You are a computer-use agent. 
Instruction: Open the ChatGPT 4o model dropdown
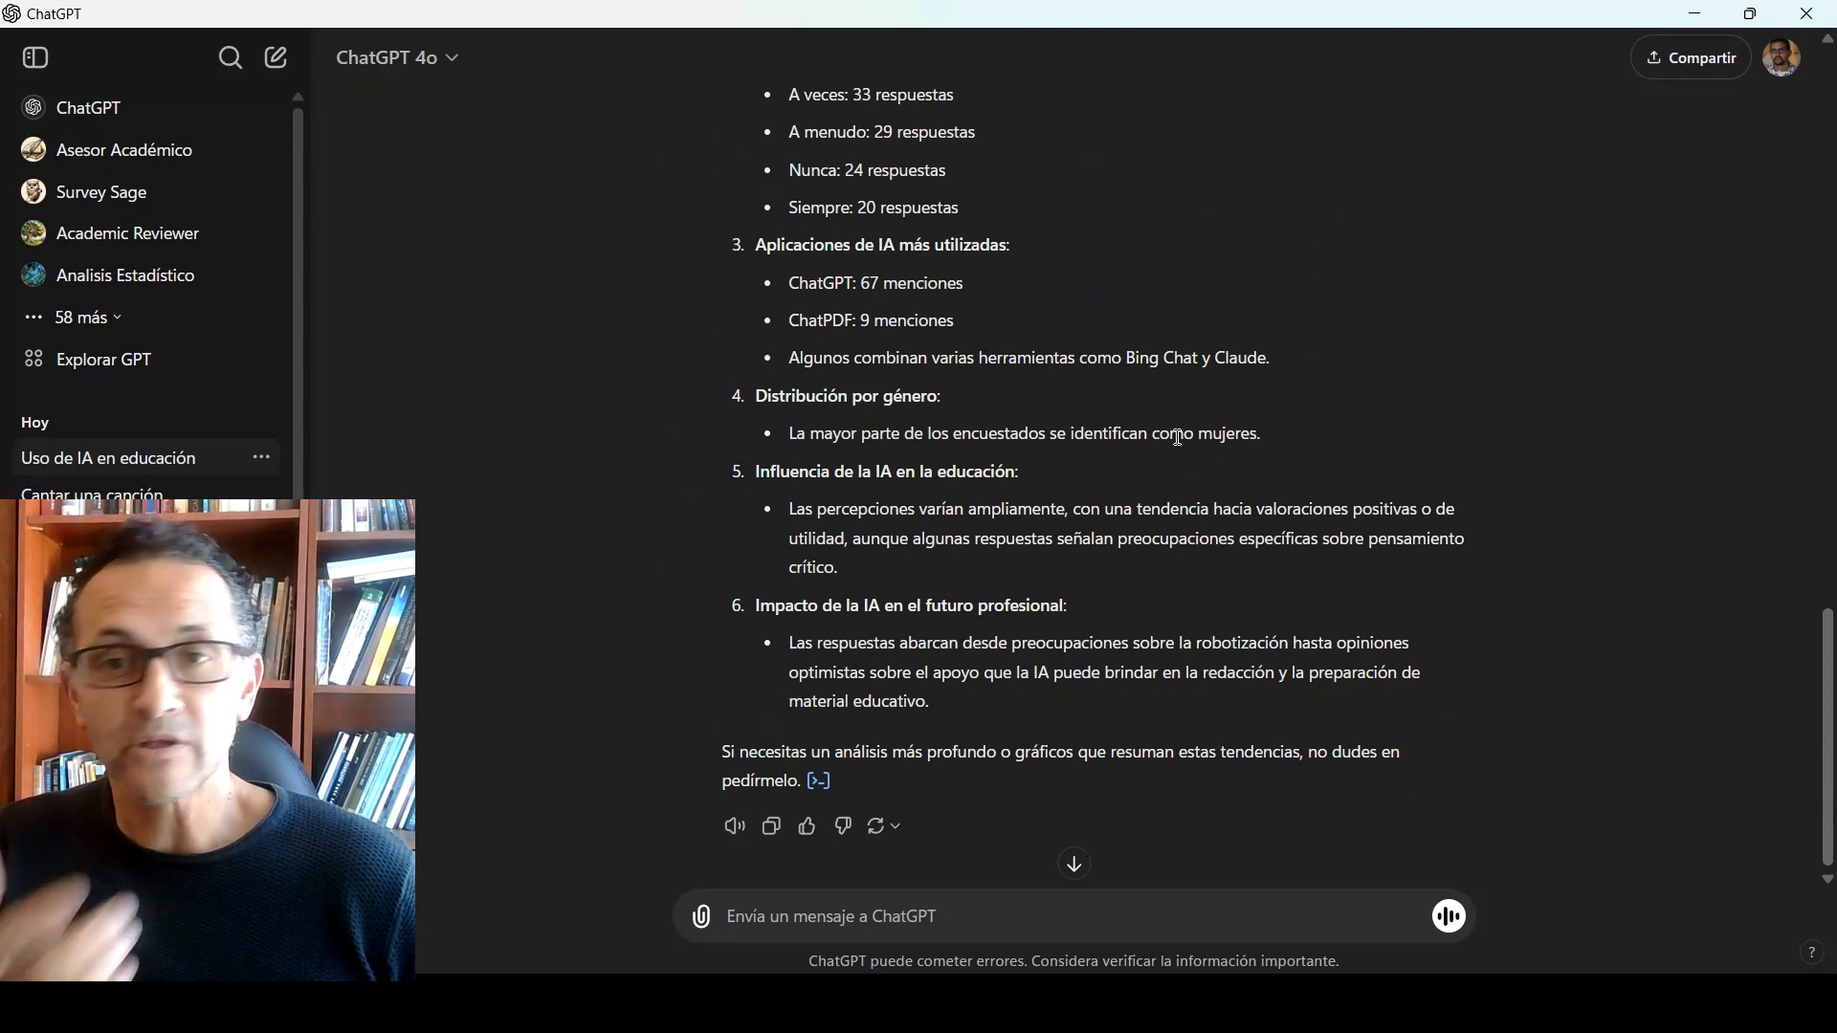click(x=397, y=57)
